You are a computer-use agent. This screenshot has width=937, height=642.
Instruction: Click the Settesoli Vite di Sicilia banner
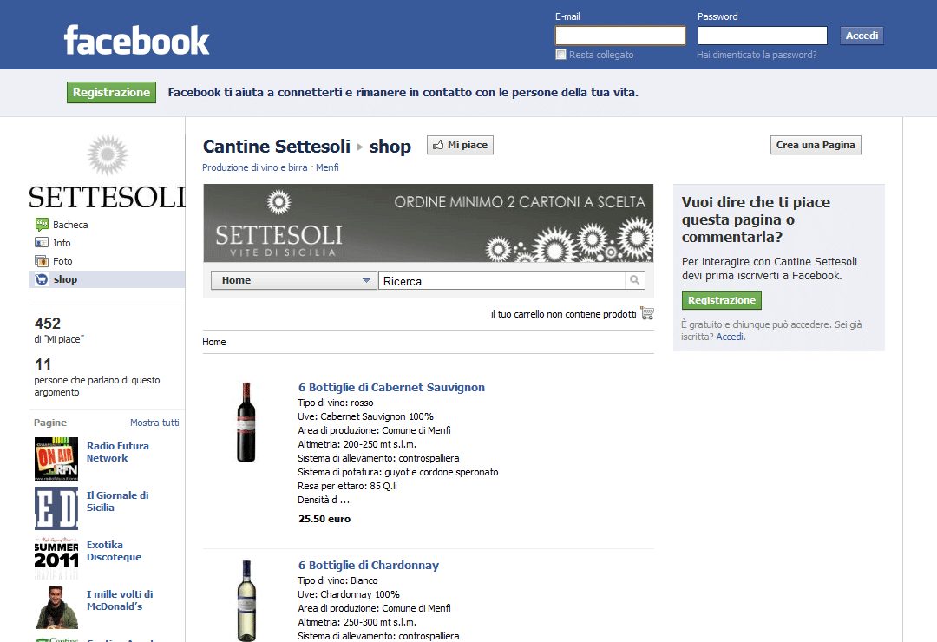(x=428, y=223)
